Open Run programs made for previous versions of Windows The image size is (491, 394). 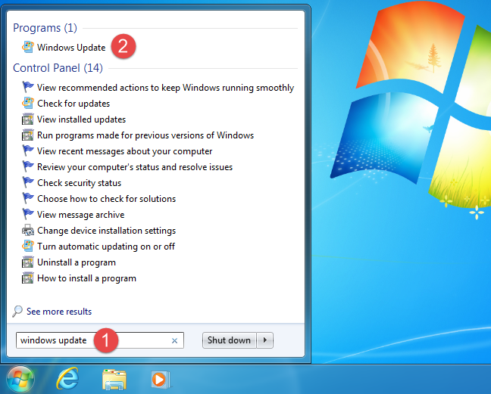pos(145,135)
